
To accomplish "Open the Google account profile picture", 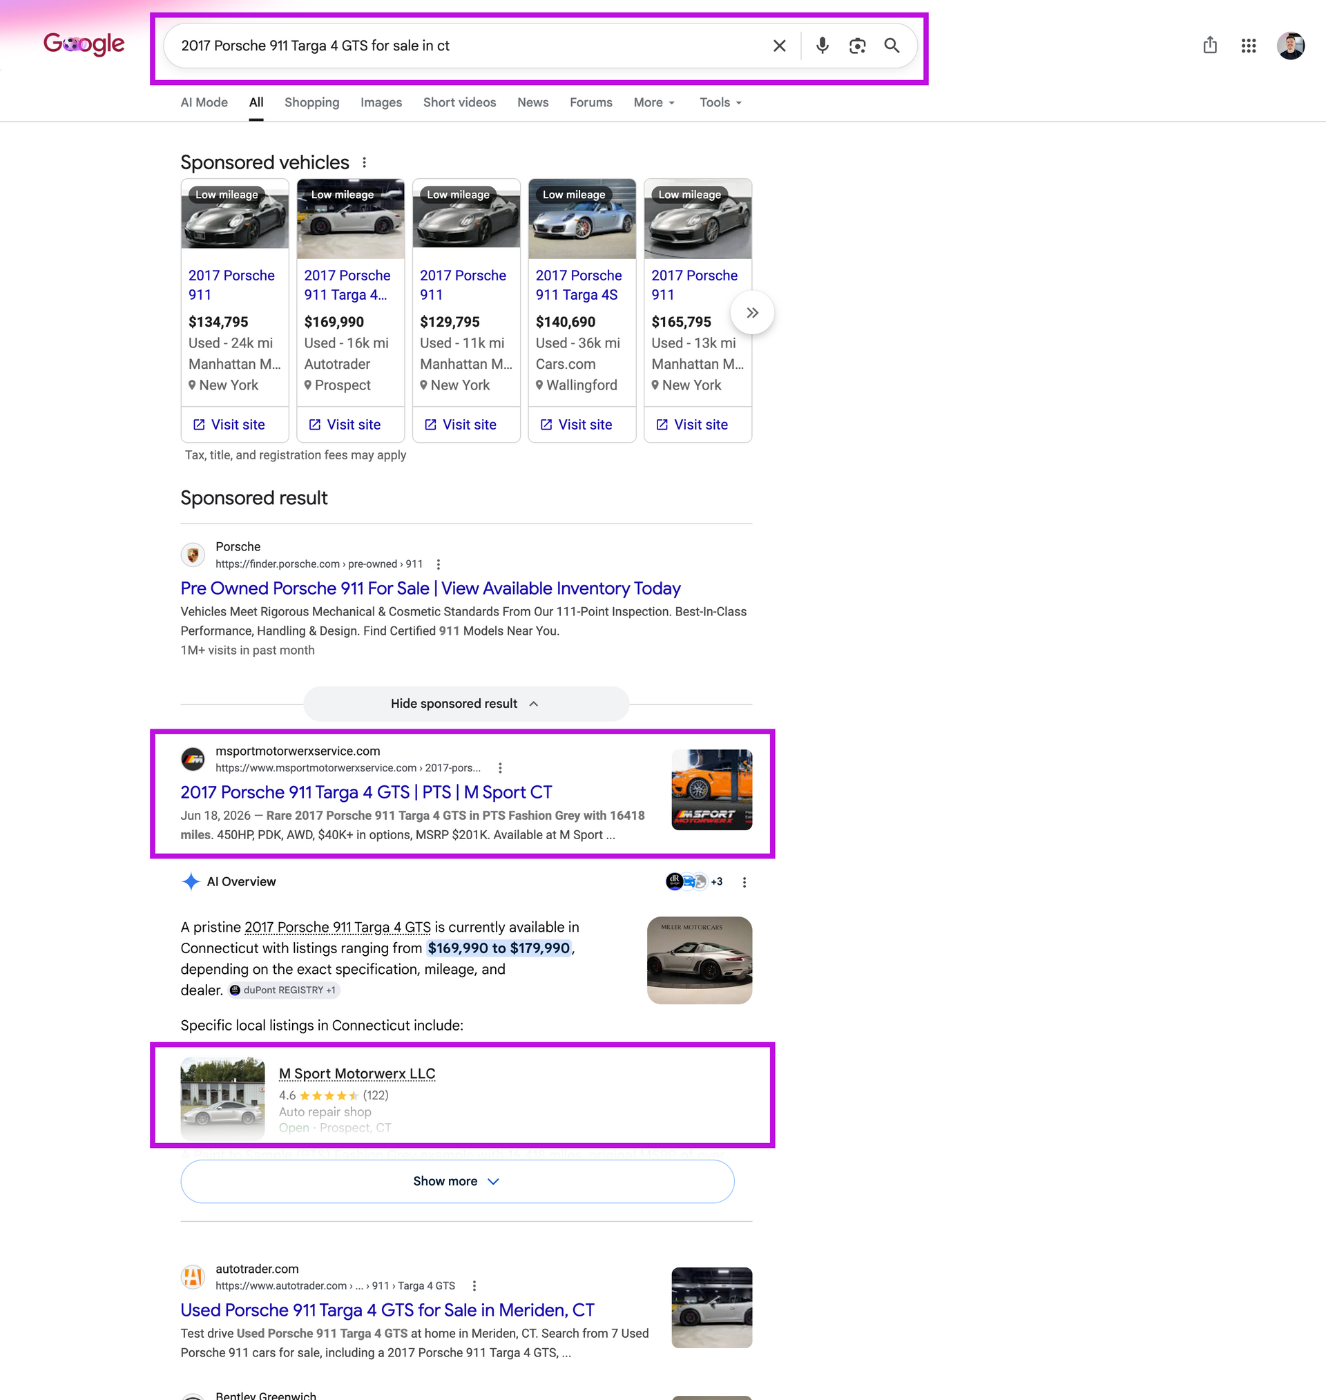I will pos(1290,46).
